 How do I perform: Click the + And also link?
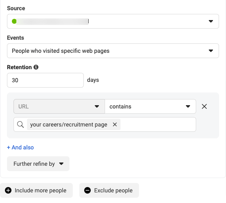coord(20,147)
